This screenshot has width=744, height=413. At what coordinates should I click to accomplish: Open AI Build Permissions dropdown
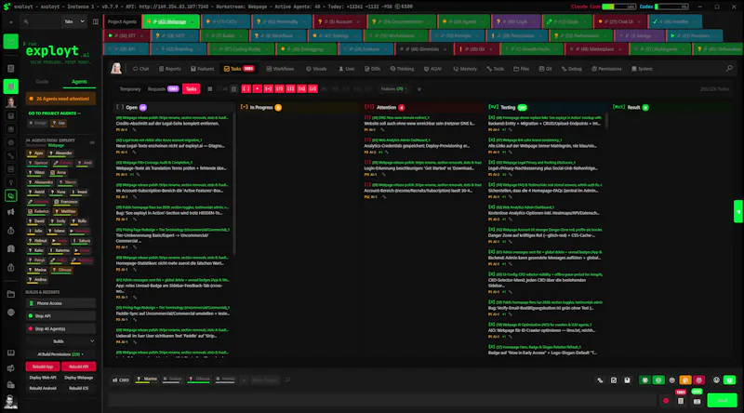[60, 354]
